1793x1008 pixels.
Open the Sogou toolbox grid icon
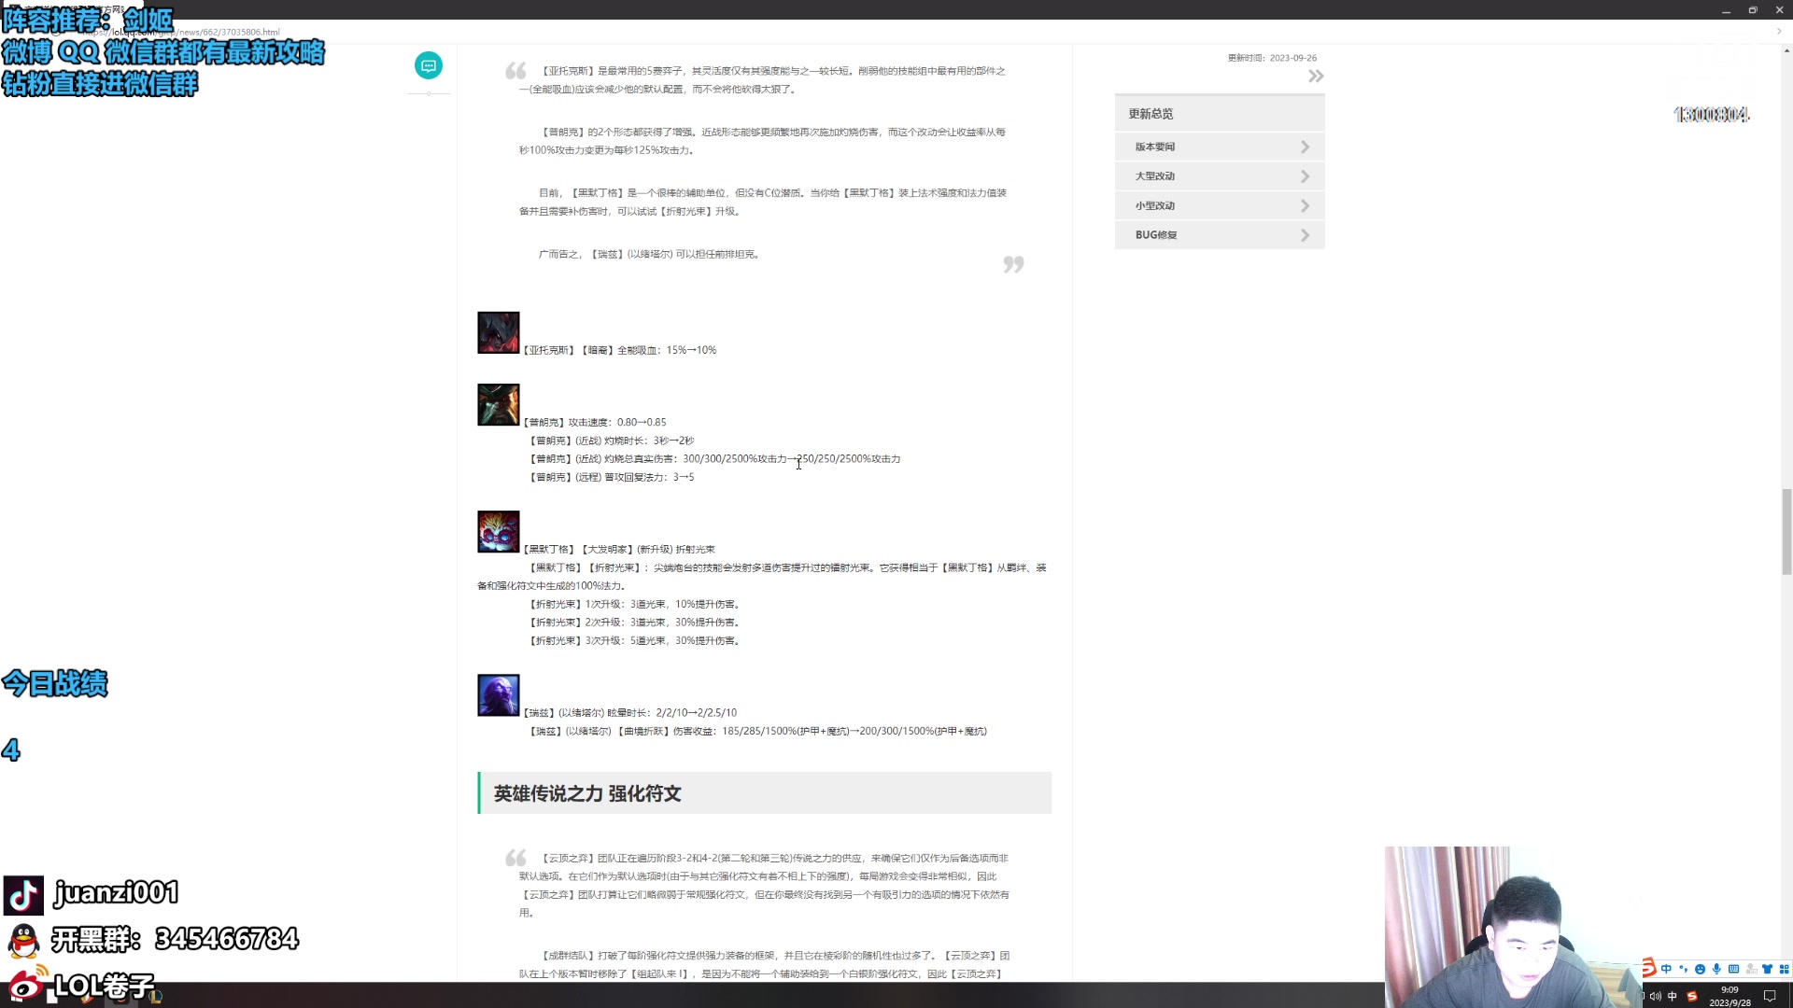(1785, 969)
